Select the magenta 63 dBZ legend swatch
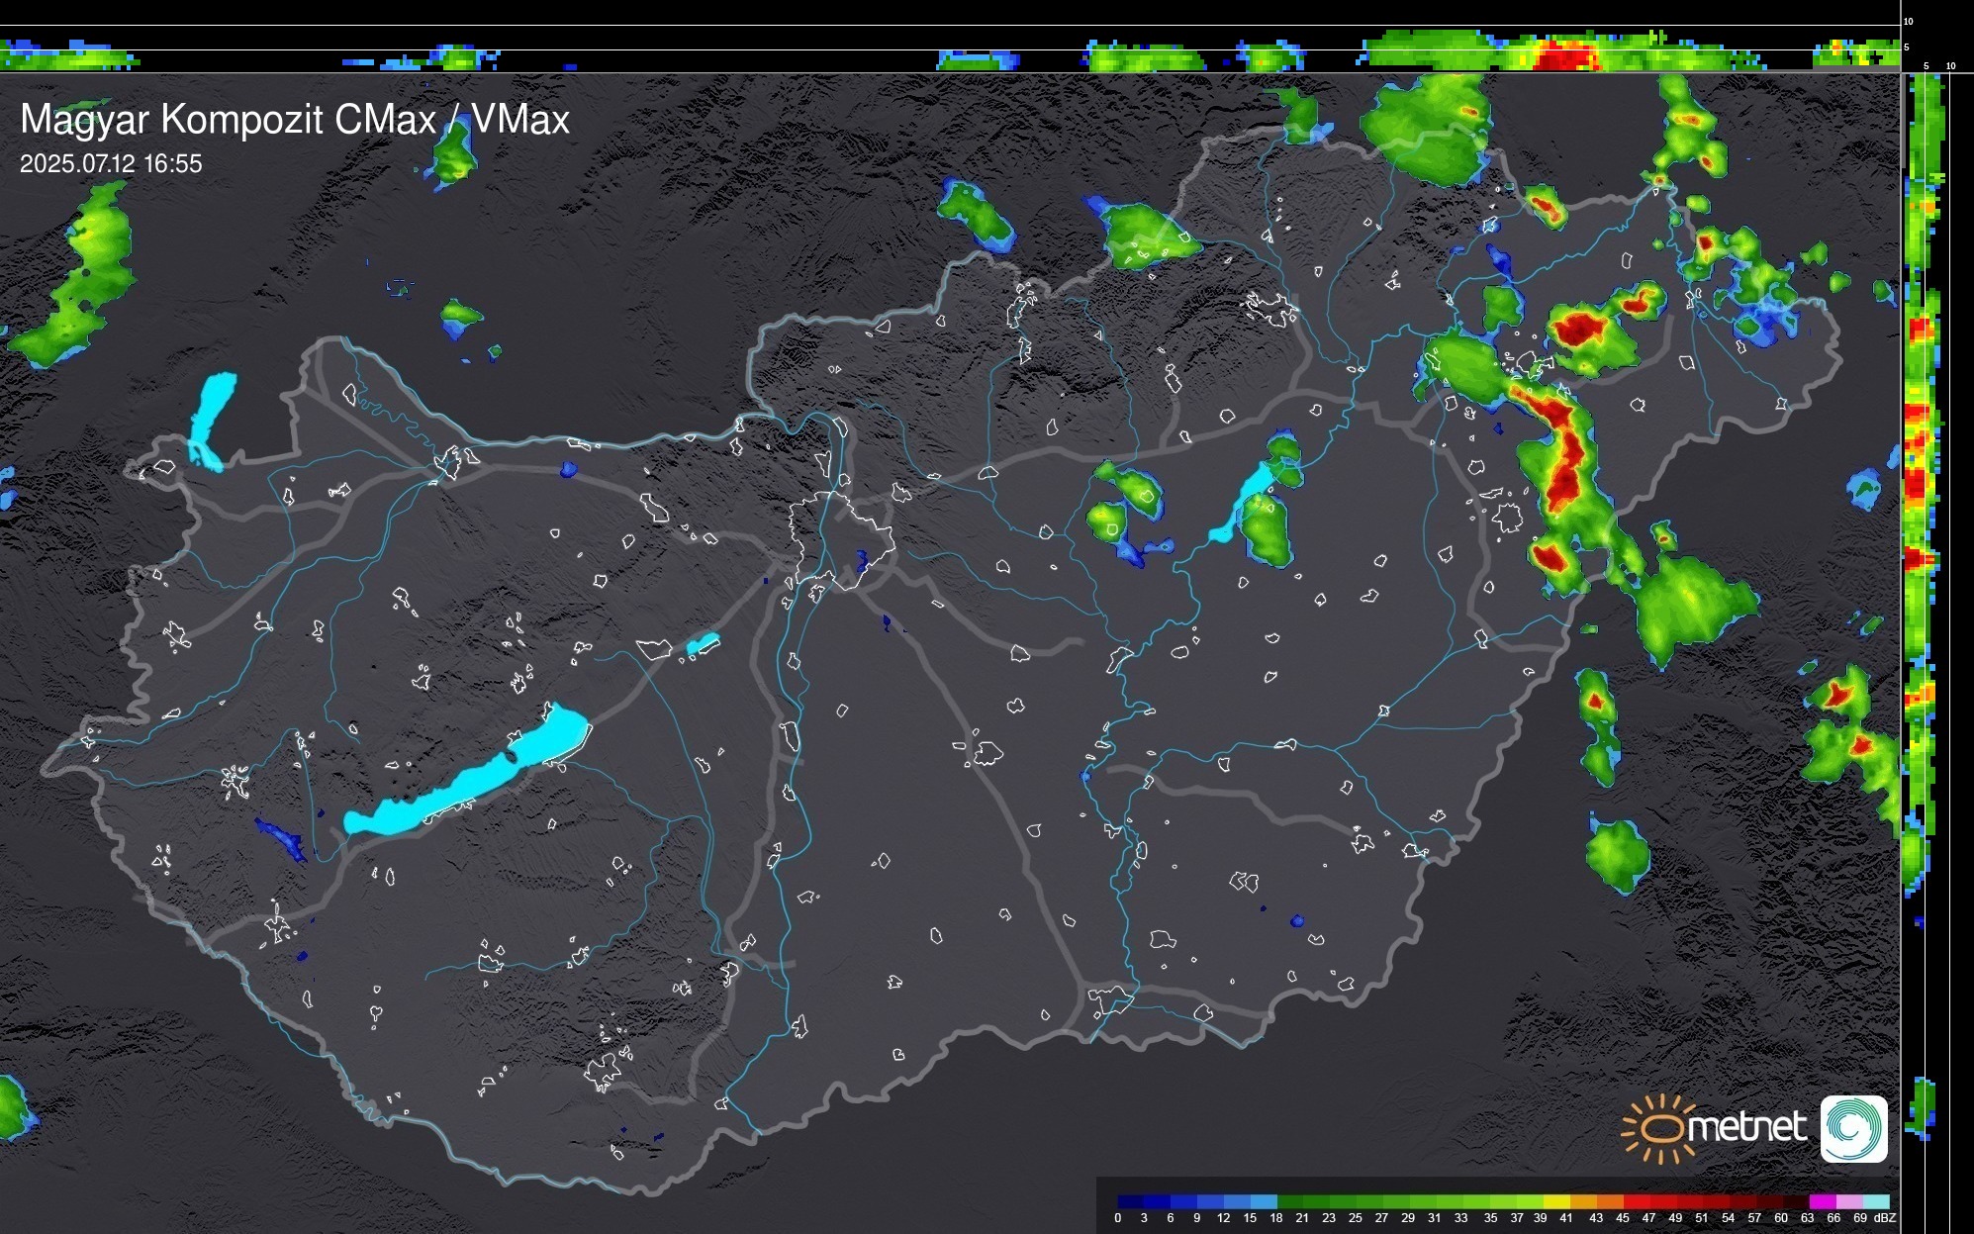This screenshot has width=1974, height=1234. coord(1822,1201)
